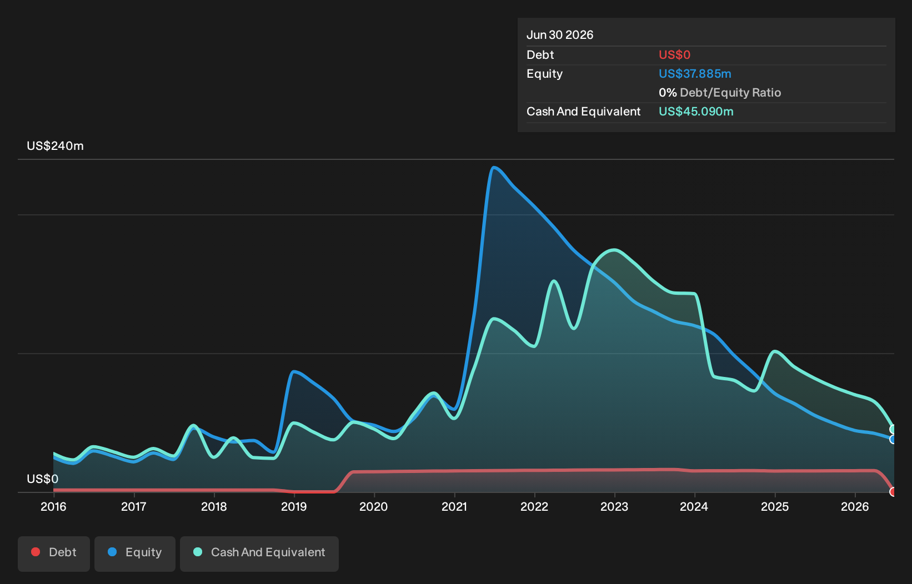Click Cash And Equivalent label in tooltip
Screen dimensions: 912x584
583,112
